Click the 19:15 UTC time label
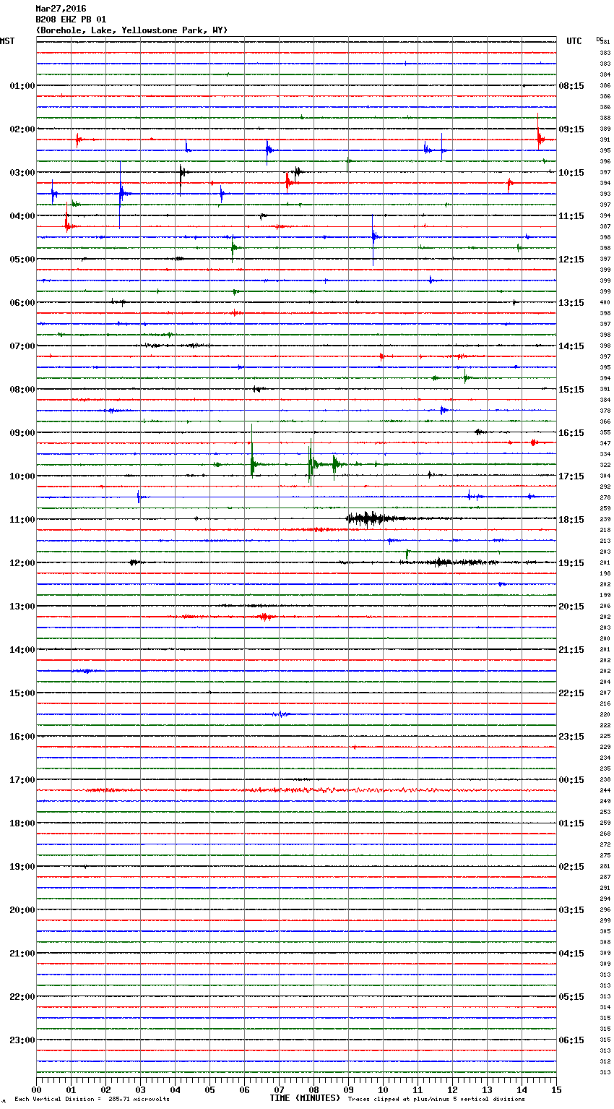614x1109 pixels. [x=571, y=563]
